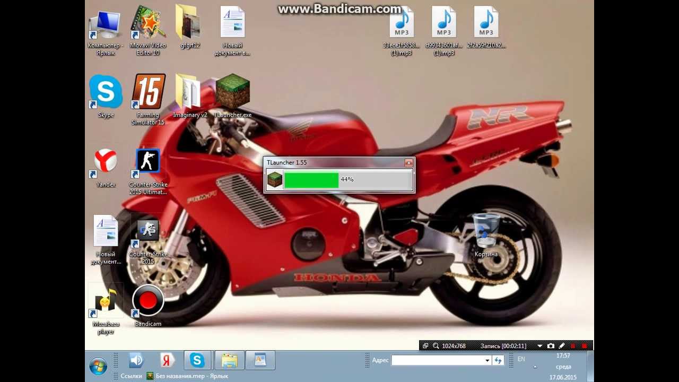Click the 1024x768 resolution text
The height and width of the screenshot is (382, 679).
tap(454, 346)
